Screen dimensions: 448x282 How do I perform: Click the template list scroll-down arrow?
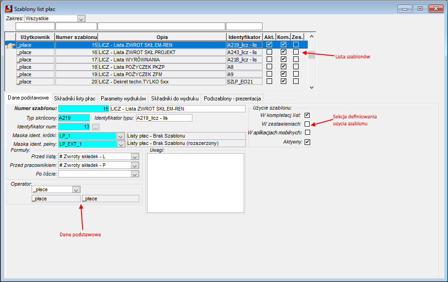click(311, 88)
